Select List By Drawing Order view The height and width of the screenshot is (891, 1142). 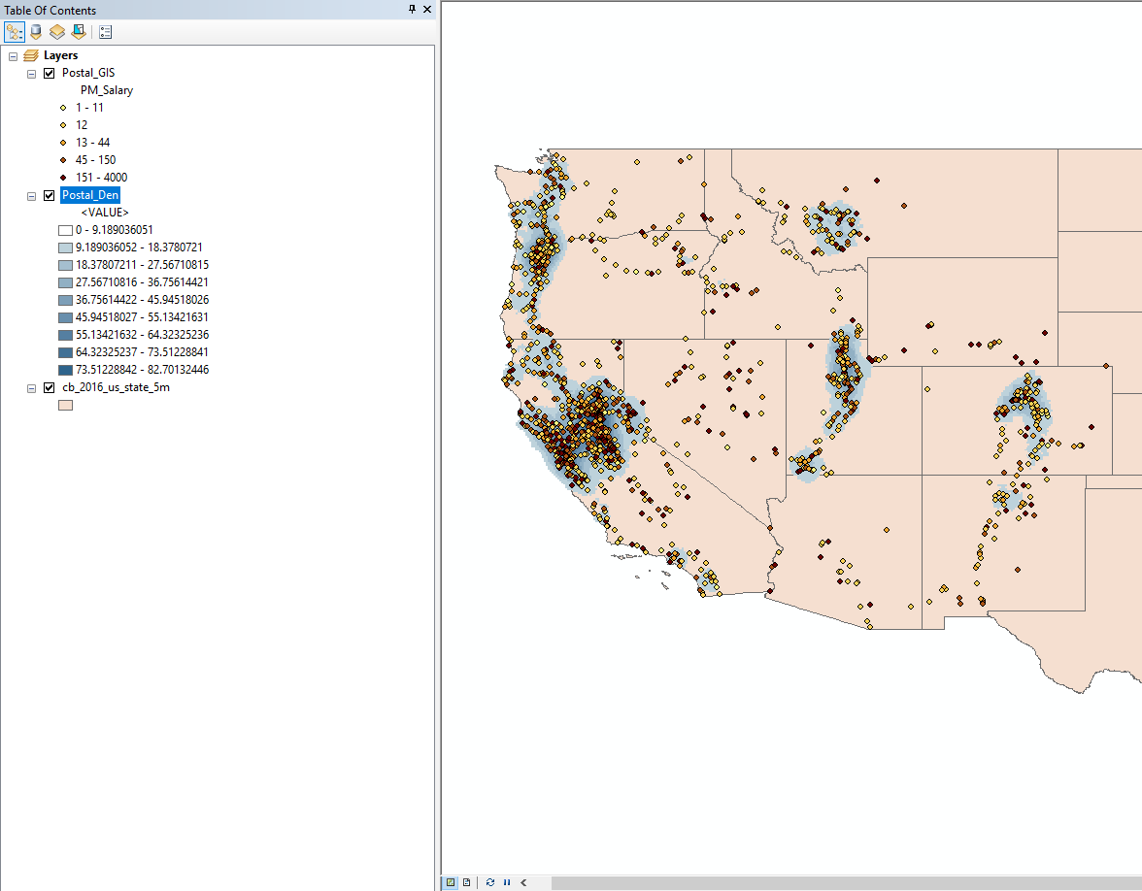[15, 32]
